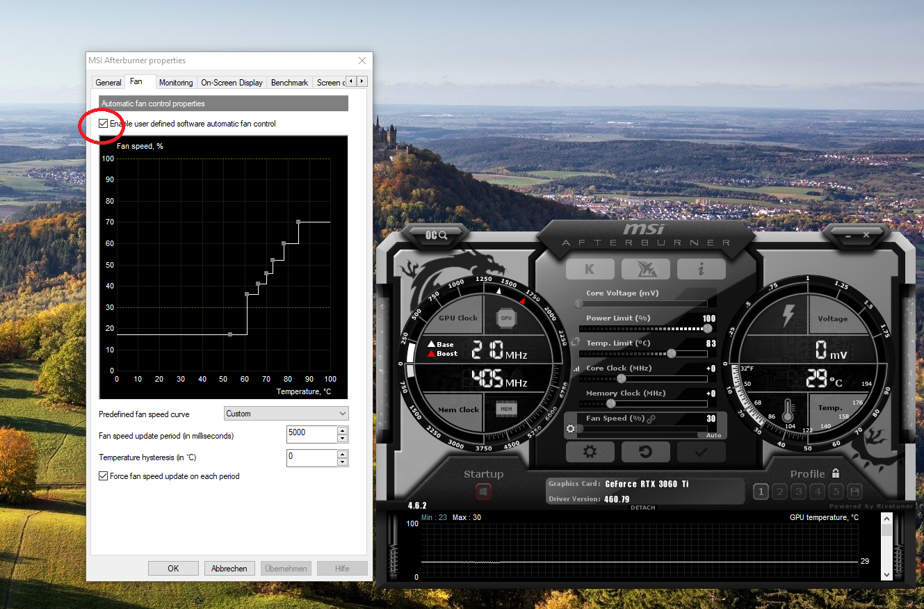This screenshot has height=609, width=924.
Task: Select the fan curve node at 60 percent
Action: (284, 243)
